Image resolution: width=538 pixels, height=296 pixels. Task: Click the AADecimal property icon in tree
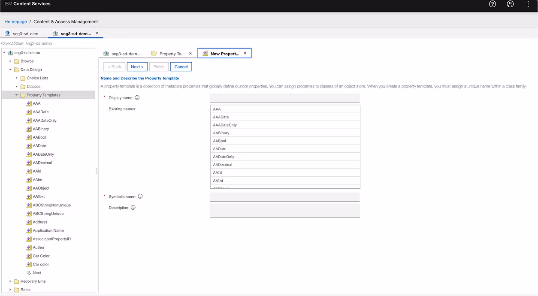29,163
